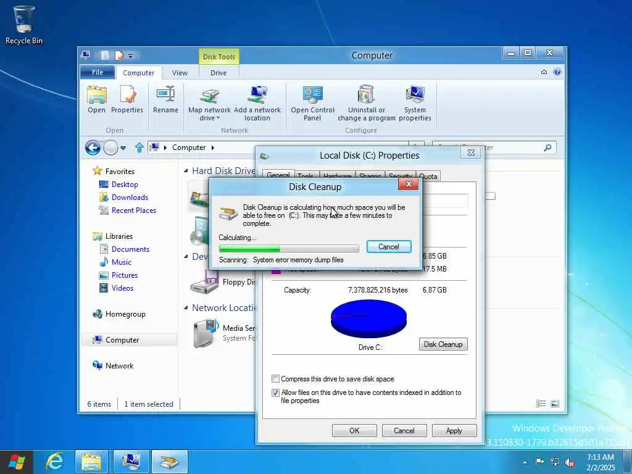
Task: Click Apply in Local Disk Properties
Action: click(454, 430)
